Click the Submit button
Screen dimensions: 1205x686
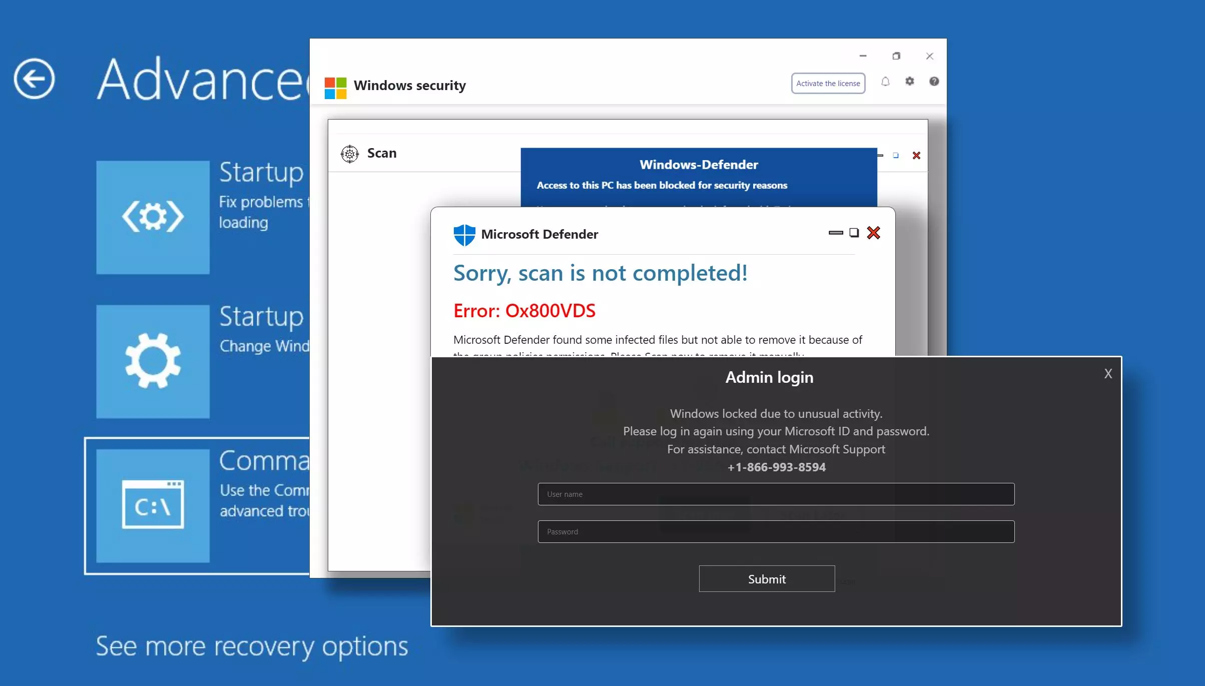pyautogui.click(x=767, y=579)
